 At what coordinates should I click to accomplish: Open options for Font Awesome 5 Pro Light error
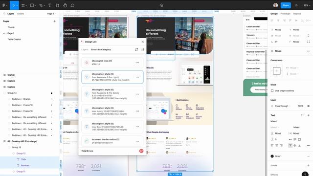point(137,77)
